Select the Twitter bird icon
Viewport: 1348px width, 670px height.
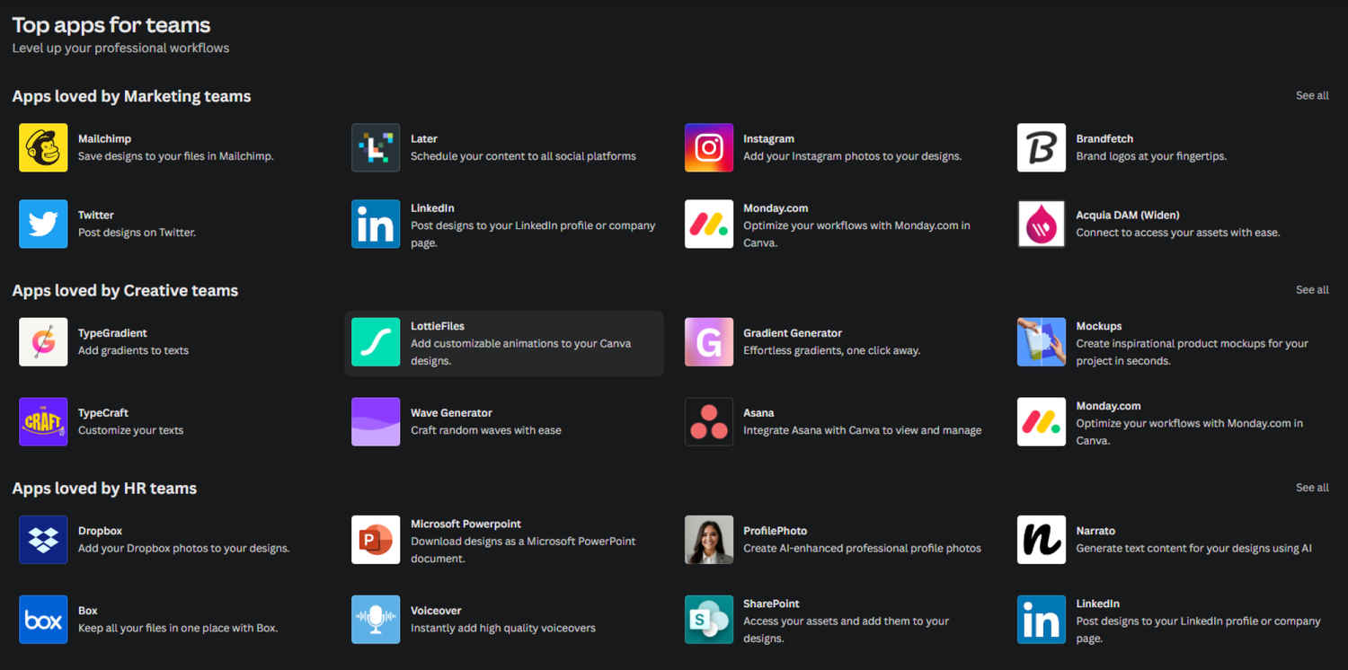[42, 224]
